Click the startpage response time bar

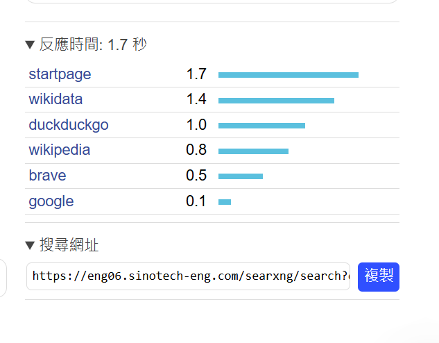pyautogui.click(x=289, y=75)
